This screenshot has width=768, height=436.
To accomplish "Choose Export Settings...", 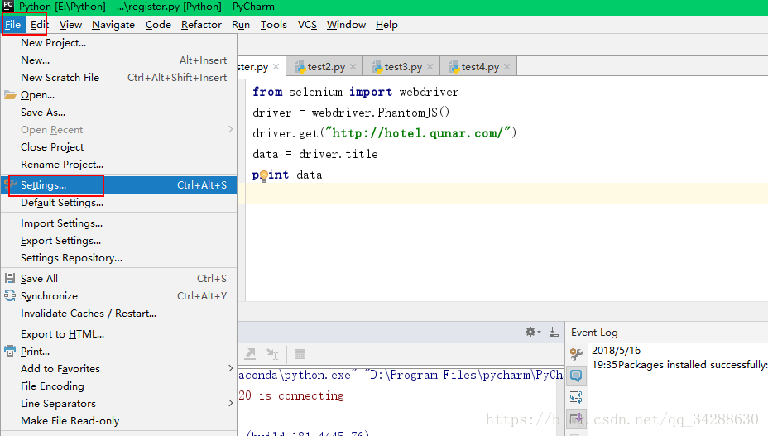I will point(119,241).
